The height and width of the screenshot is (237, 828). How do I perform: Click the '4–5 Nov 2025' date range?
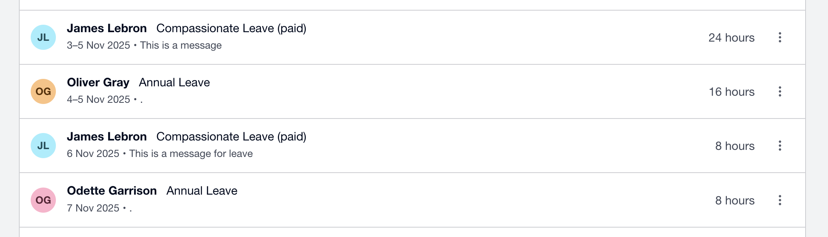[98, 99]
